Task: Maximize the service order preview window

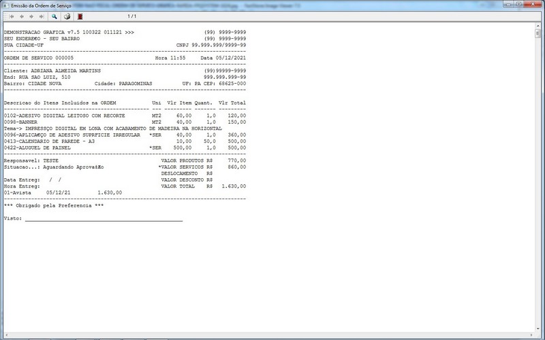Action: pyautogui.click(x=518, y=4)
